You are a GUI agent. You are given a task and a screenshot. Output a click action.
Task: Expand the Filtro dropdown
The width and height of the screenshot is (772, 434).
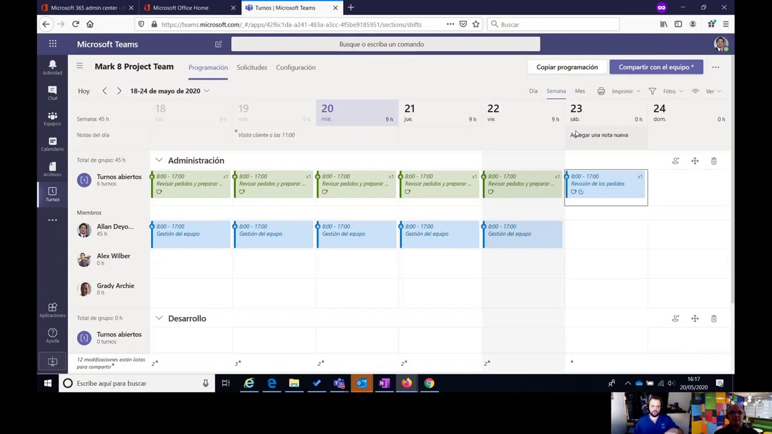point(681,92)
